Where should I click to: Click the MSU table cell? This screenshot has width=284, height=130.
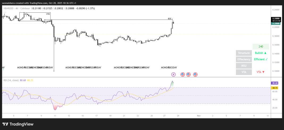(244, 66)
